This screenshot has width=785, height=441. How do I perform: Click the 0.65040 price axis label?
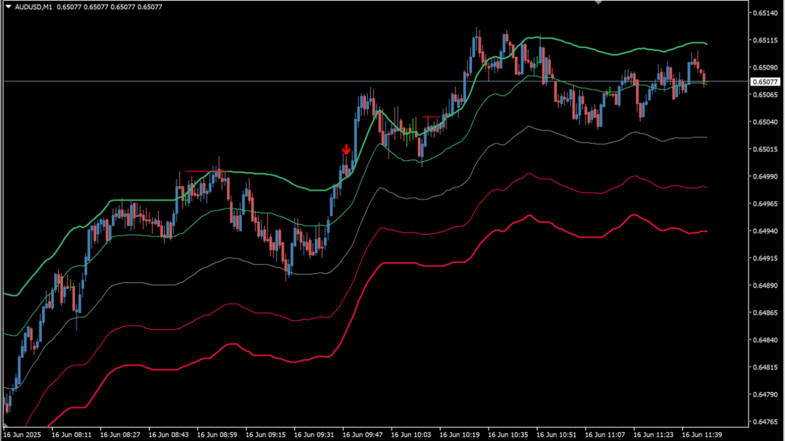coord(765,122)
